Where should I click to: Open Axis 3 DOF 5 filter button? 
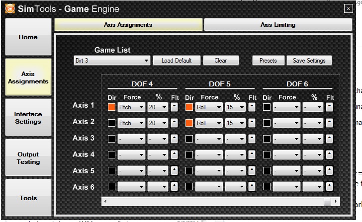252,139
